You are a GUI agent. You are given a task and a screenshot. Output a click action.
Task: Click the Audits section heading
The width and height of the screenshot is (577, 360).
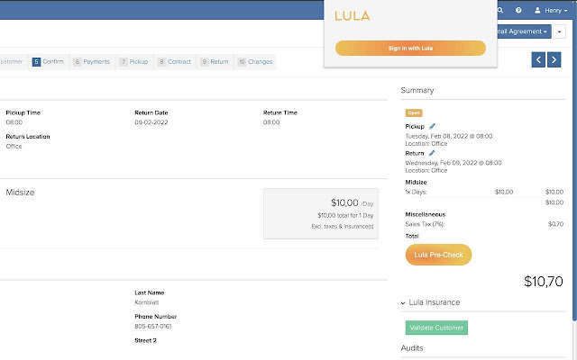click(412, 348)
